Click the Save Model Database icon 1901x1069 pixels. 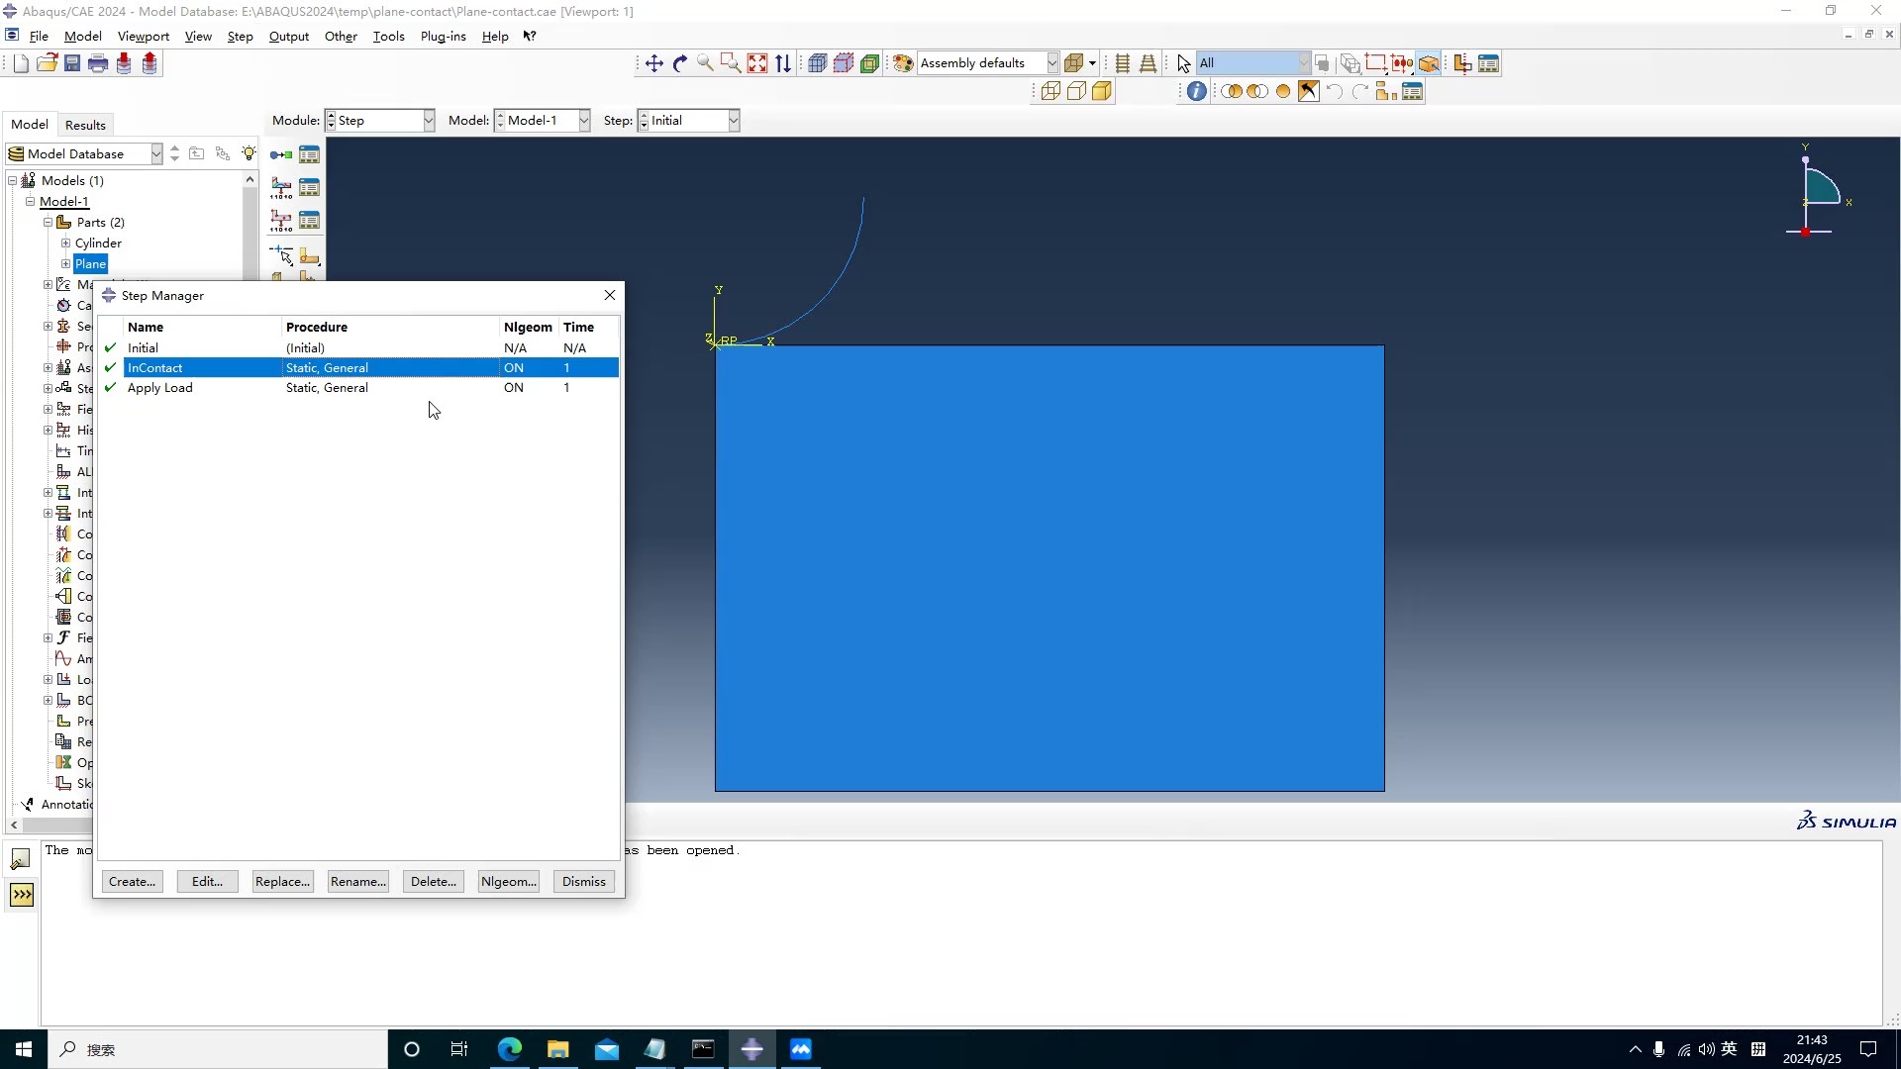pyautogui.click(x=72, y=63)
